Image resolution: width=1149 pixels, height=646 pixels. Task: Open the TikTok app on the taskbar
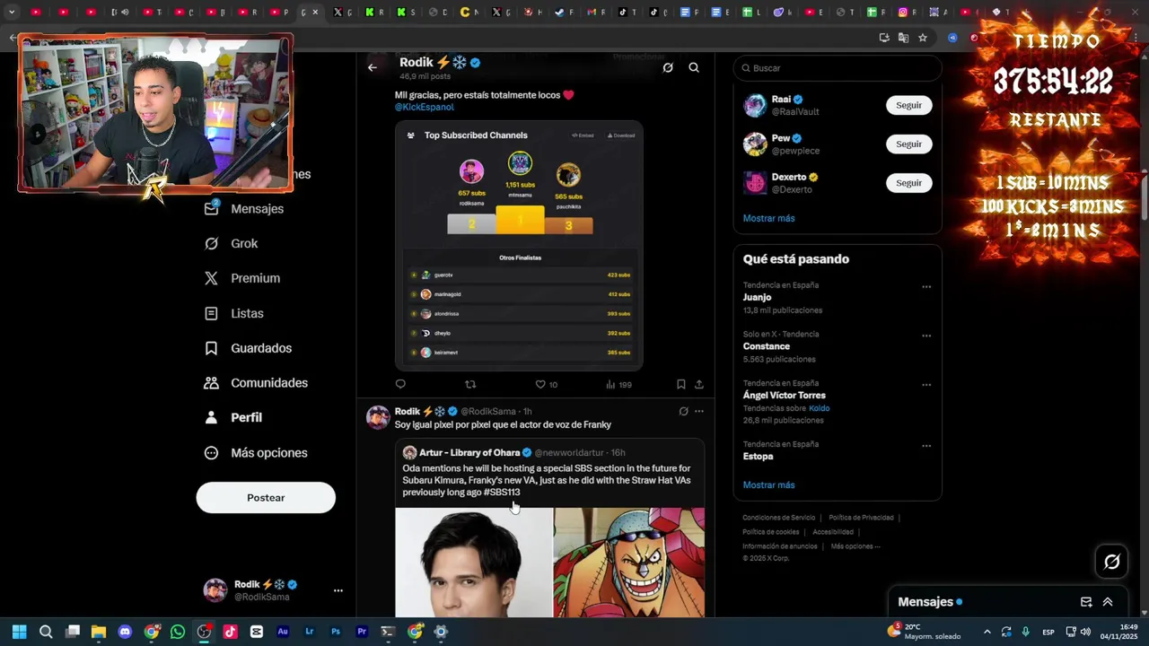click(x=231, y=632)
